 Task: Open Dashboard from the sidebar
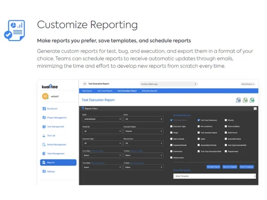tap(50, 108)
